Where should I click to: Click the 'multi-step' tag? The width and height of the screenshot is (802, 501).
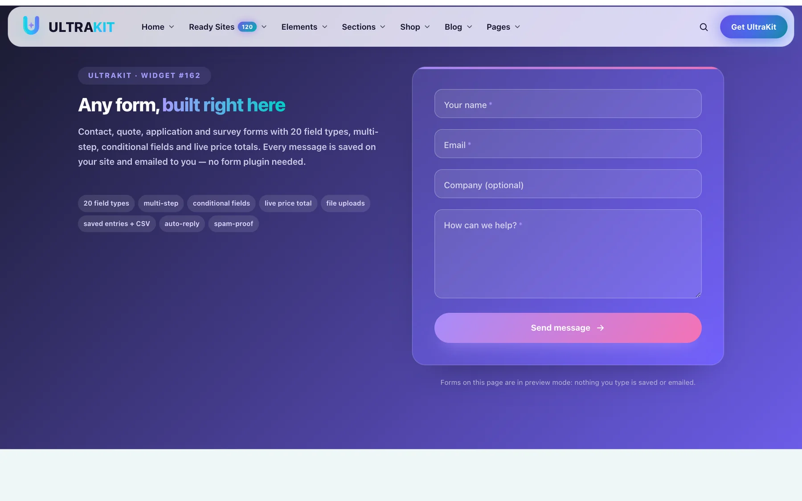point(161,204)
